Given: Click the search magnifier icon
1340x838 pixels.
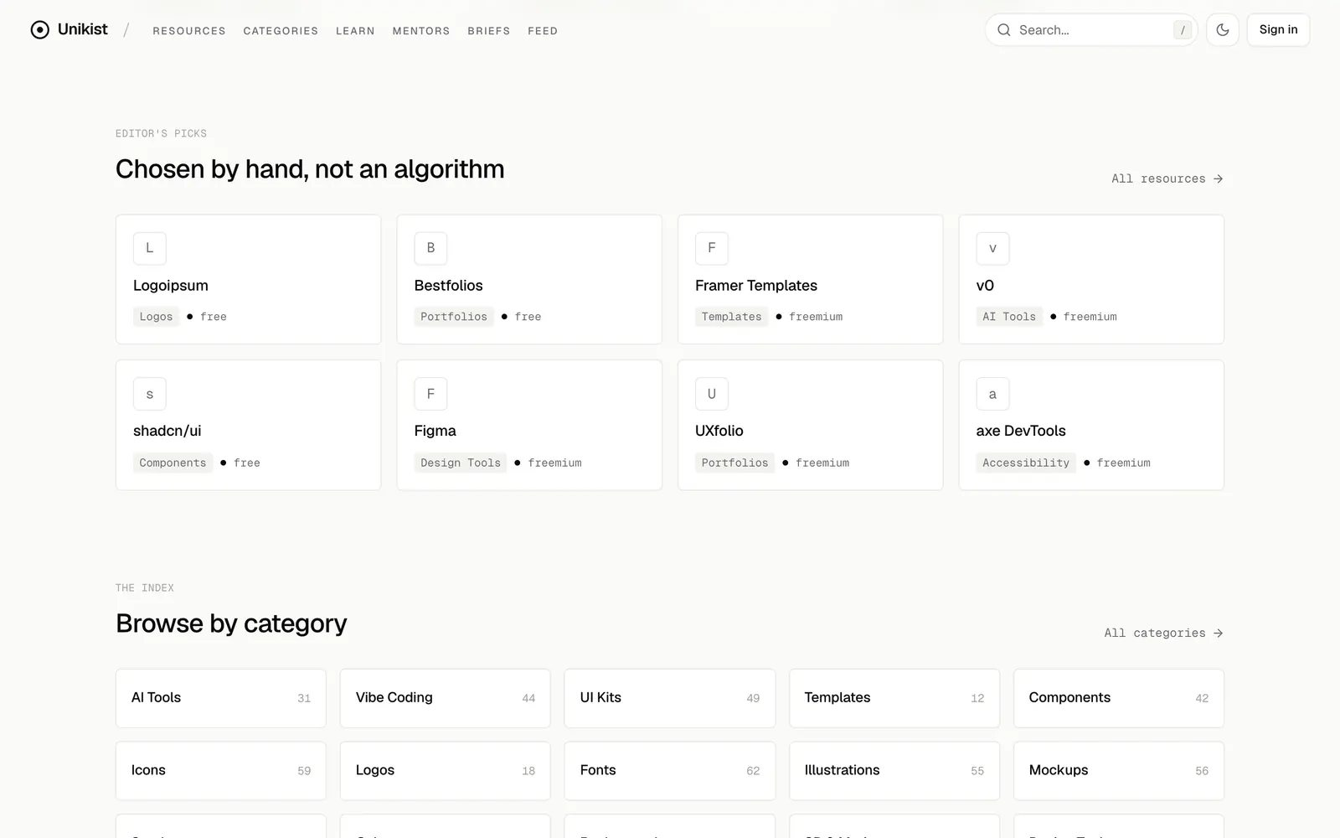Looking at the screenshot, I should click(1003, 30).
